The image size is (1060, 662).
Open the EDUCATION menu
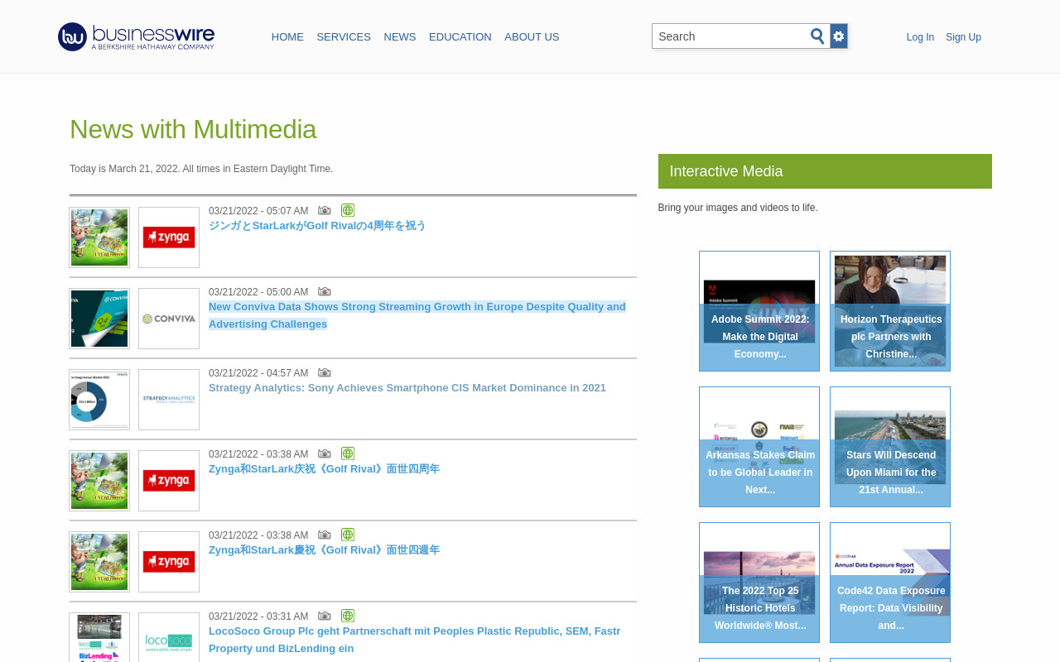click(x=460, y=37)
